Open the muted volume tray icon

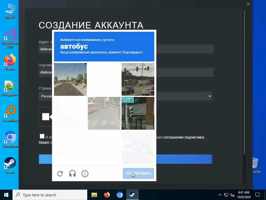pos(232,195)
